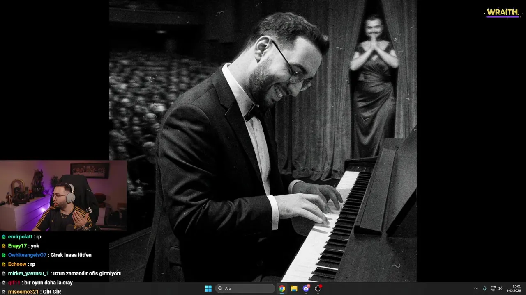
Task: Click the badge icon beside misoemo321
Action: pos(4,292)
